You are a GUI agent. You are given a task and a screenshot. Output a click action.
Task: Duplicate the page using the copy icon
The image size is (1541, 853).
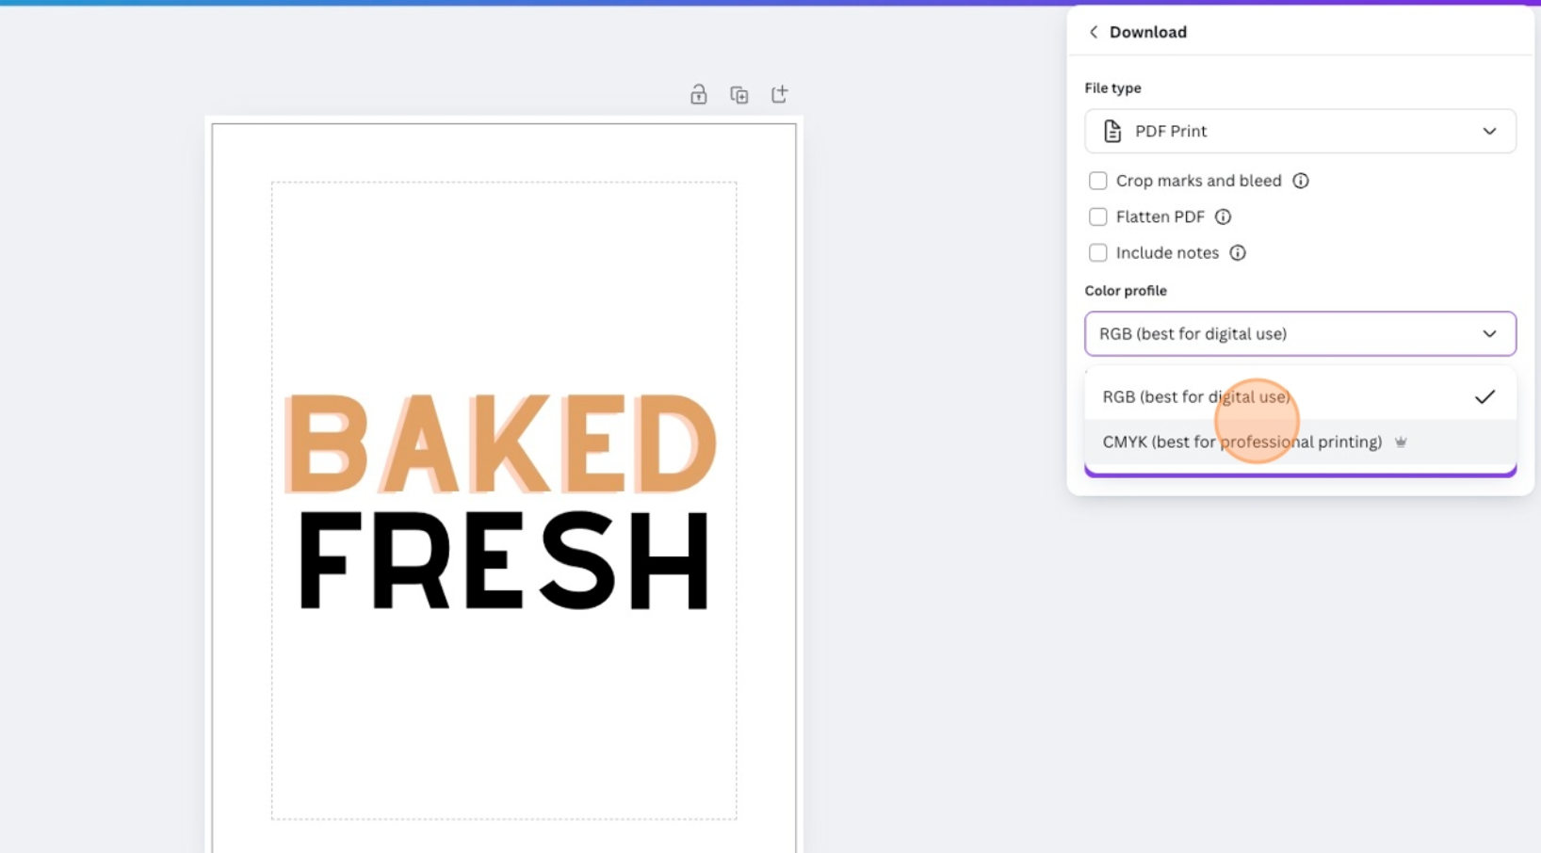coord(739,94)
